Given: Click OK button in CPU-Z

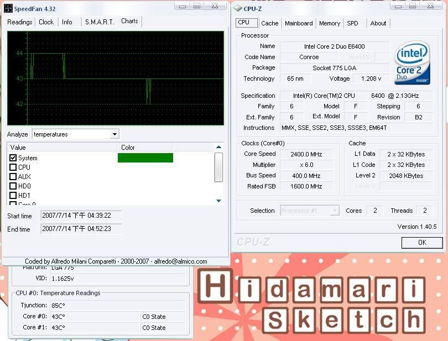Looking at the screenshot, I should [x=422, y=243].
